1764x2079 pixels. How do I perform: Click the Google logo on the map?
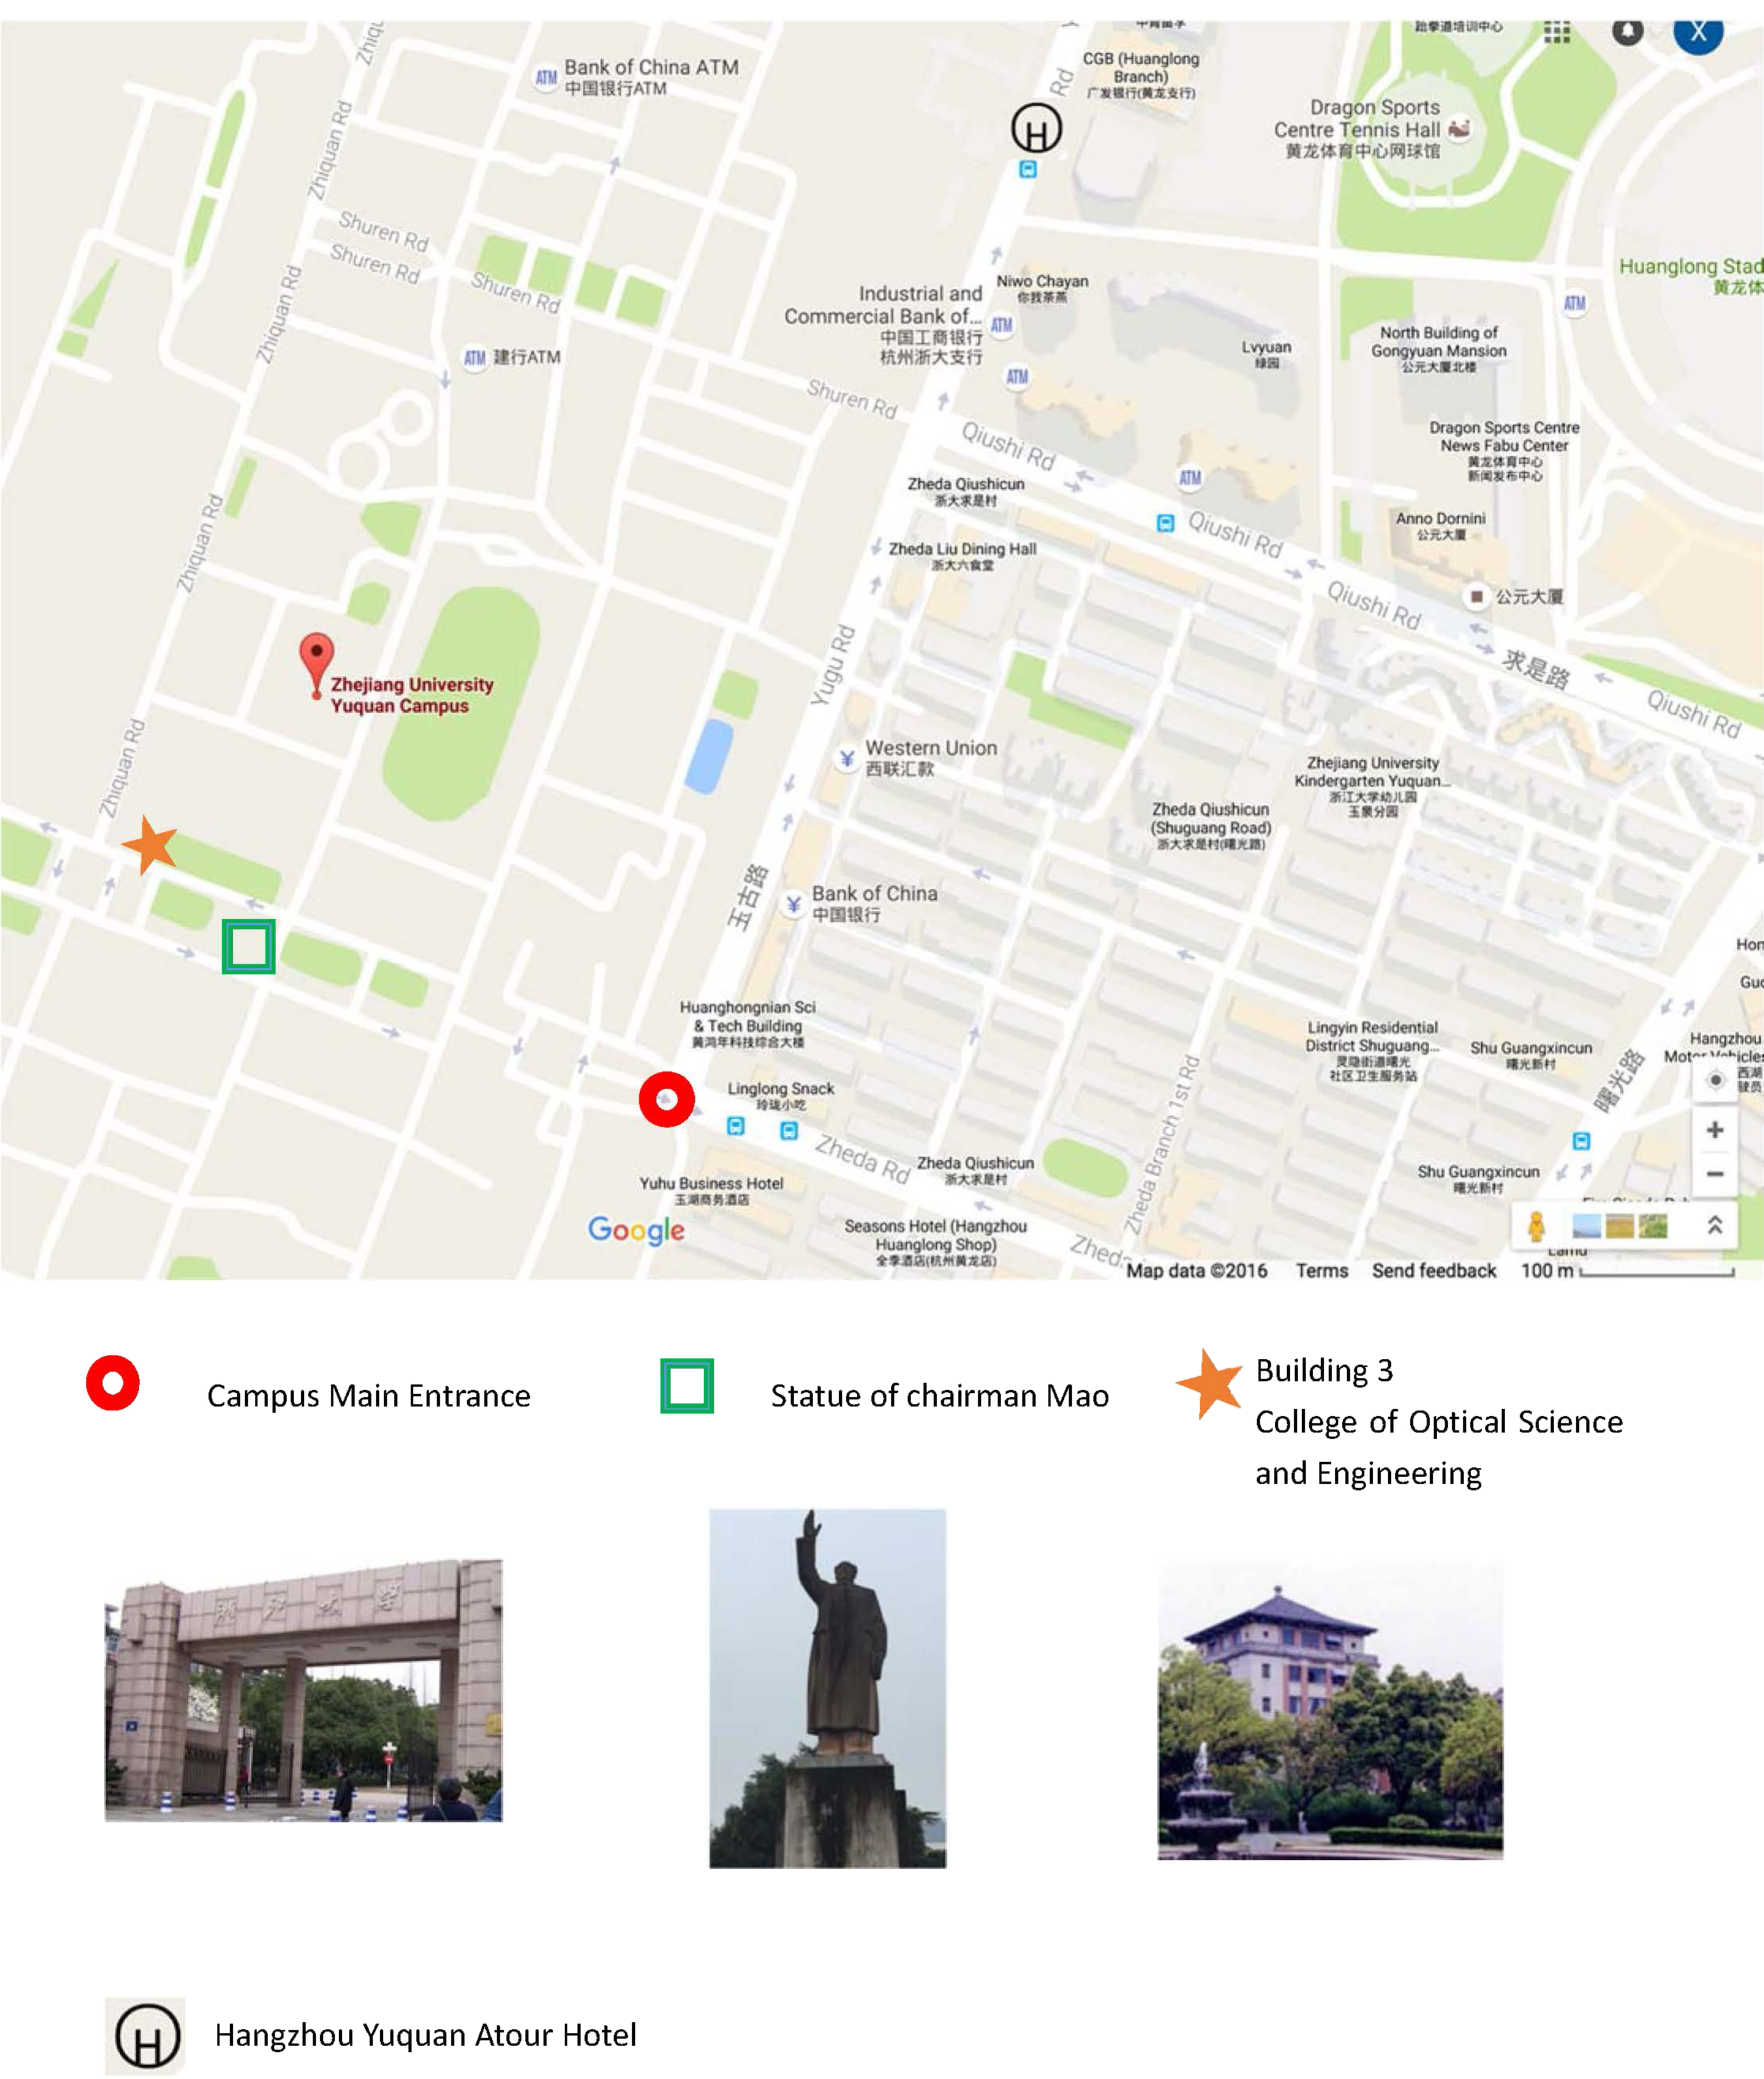pos(636,1230)
